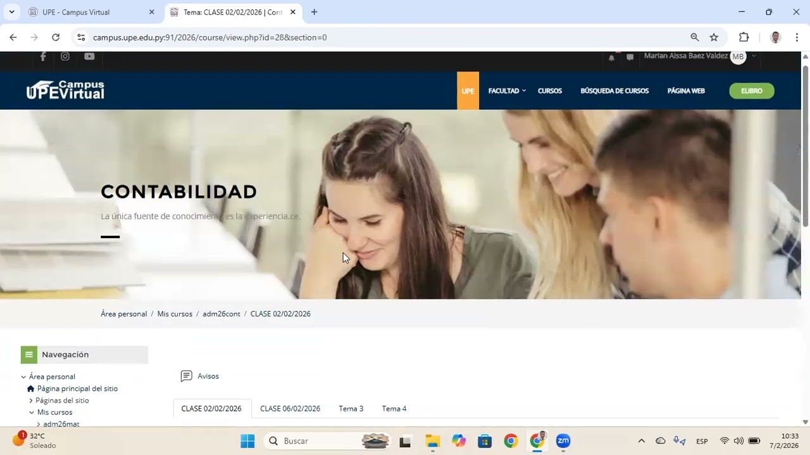Image resolution: width=810 pixels, height=455 pixels.
Task: Open the messages chat bubble icon
Action: point(630,58)
